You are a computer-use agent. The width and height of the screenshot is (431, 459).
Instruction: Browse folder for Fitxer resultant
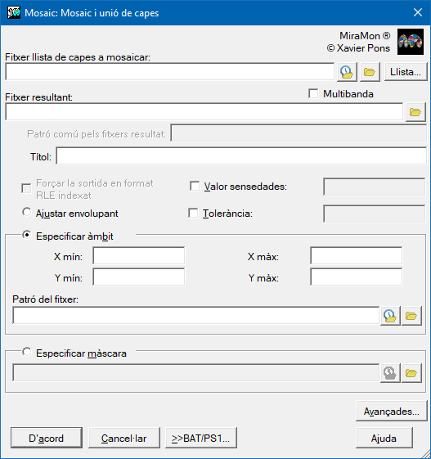point(415,112)
